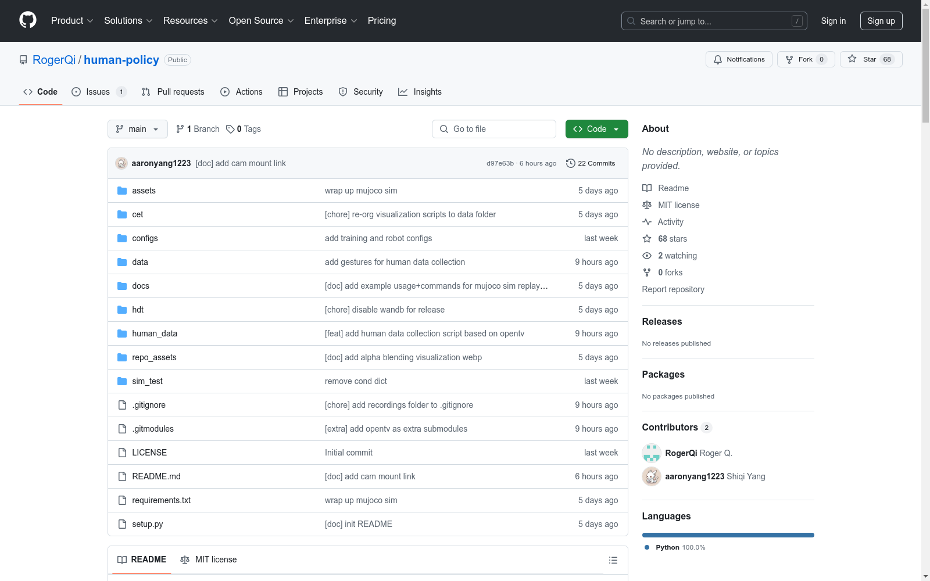Click the human-policy repository name link
Viewport: 930px width, 581px height.
point(121,60)
